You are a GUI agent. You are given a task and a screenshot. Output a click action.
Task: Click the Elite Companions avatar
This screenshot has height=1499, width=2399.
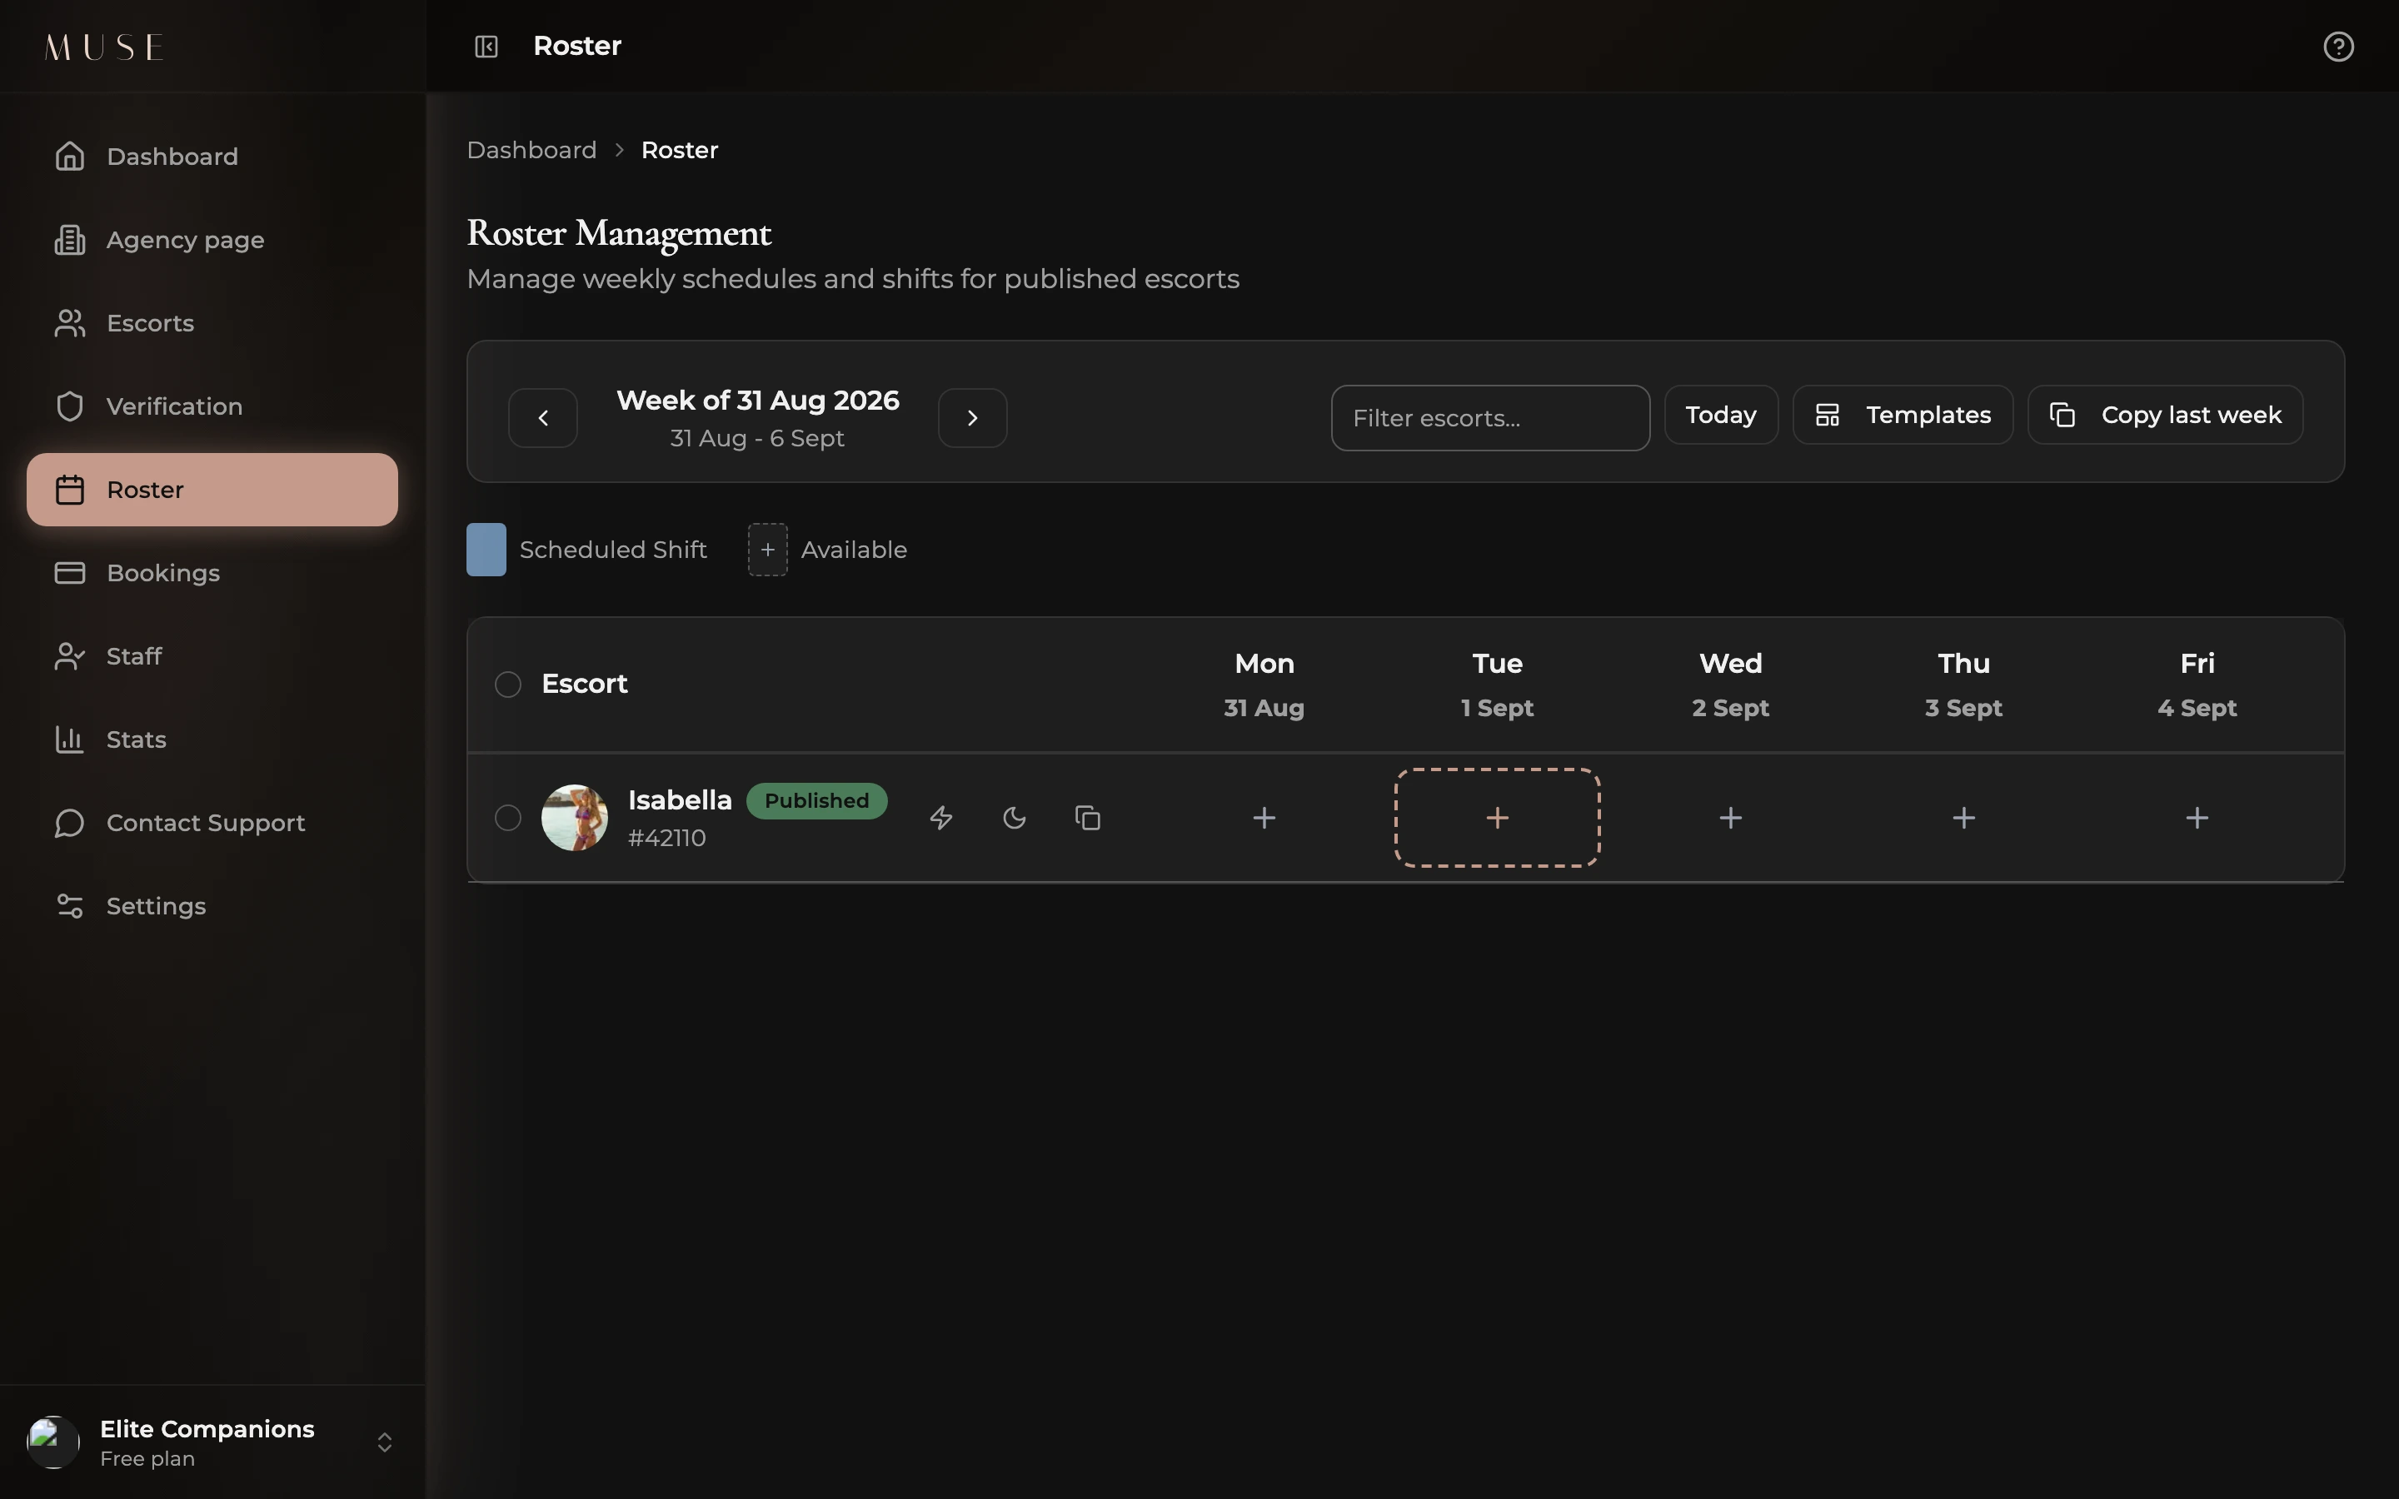tap(53, 1442)
